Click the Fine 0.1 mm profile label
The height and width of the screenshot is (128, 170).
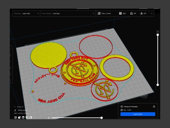pos(106,14)
